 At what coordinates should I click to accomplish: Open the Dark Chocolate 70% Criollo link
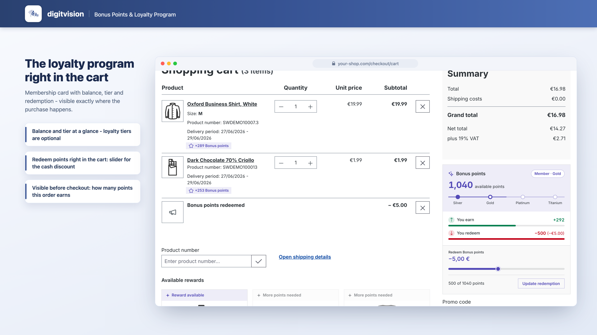pyautogui.click(x=220, y=160)
